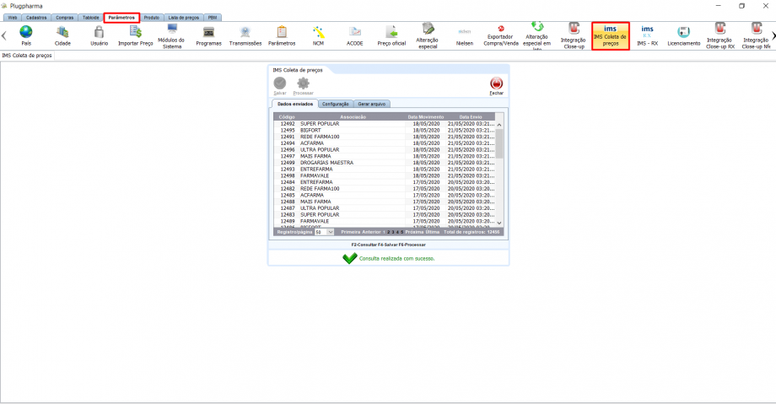Switch to the Configuração tab
Viewport: 776px width, 404px height.
pyautogui.click(x=336, y=104)
